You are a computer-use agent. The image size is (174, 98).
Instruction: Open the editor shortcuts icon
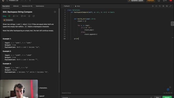pos(163,6)
